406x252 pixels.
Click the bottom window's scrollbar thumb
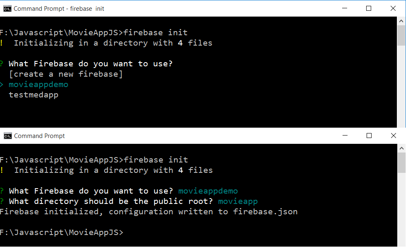pyautogui.click(x=401, y=163)
